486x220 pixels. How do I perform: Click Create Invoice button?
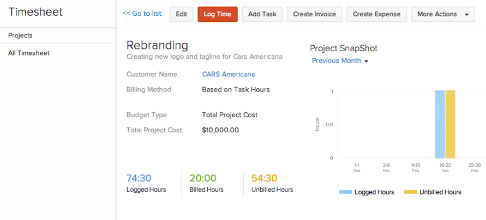coord(314,14)
